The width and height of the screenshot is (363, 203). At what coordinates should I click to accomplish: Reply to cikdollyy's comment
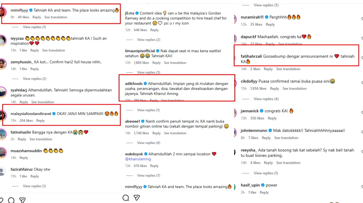[x=274, y=89]
